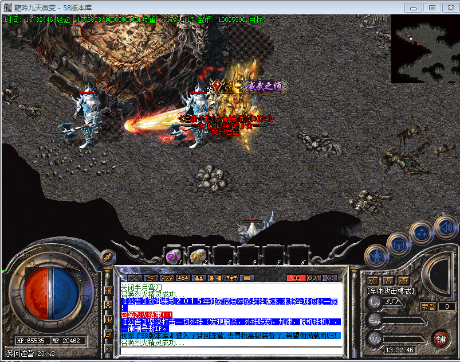
Task: Click the skull pile in center of cave
Action: (x=212, y=178)
